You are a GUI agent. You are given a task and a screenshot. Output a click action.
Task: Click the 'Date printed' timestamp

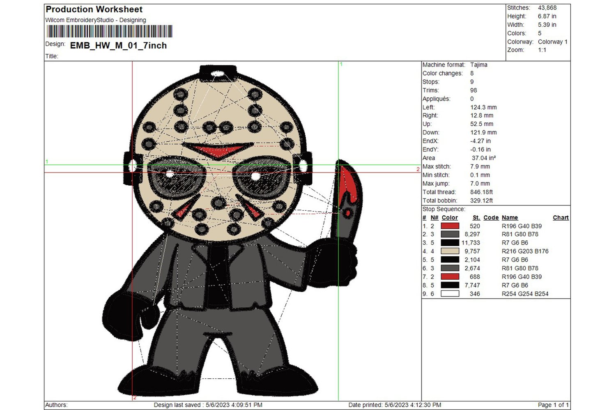coord(395,405)
